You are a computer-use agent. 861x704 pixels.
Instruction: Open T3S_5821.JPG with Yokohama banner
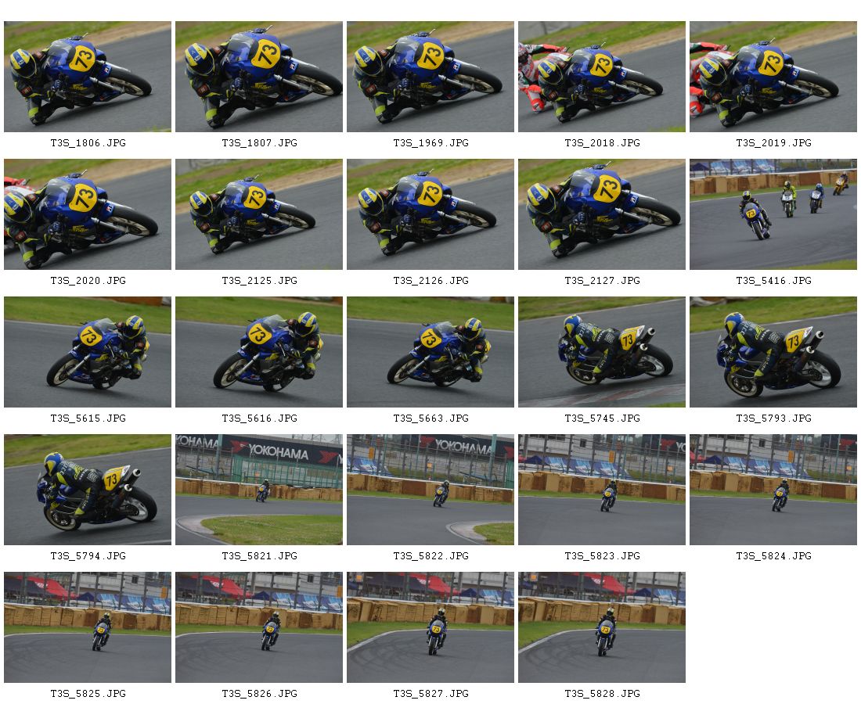tap(259, 490)
